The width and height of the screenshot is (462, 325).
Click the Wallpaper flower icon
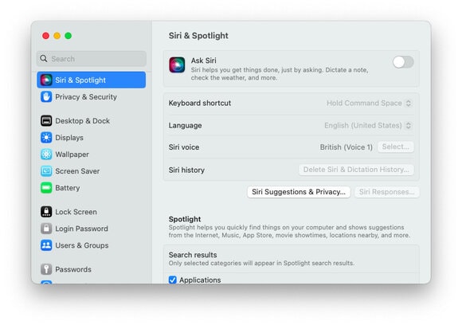[x=46, y=154]
